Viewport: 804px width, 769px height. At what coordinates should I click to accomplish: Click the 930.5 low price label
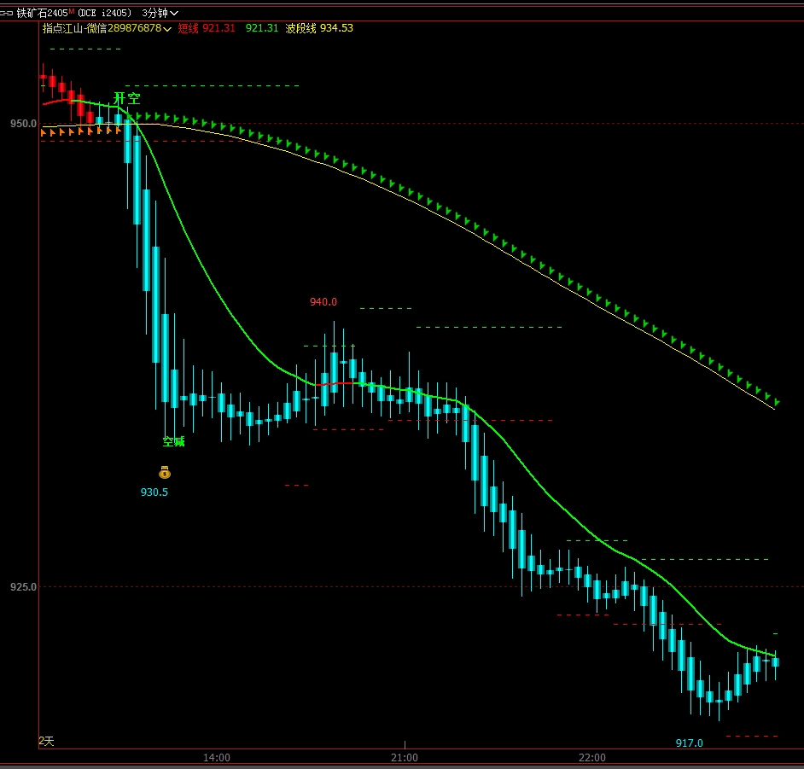pyautogui.click(x=154, y=492)
